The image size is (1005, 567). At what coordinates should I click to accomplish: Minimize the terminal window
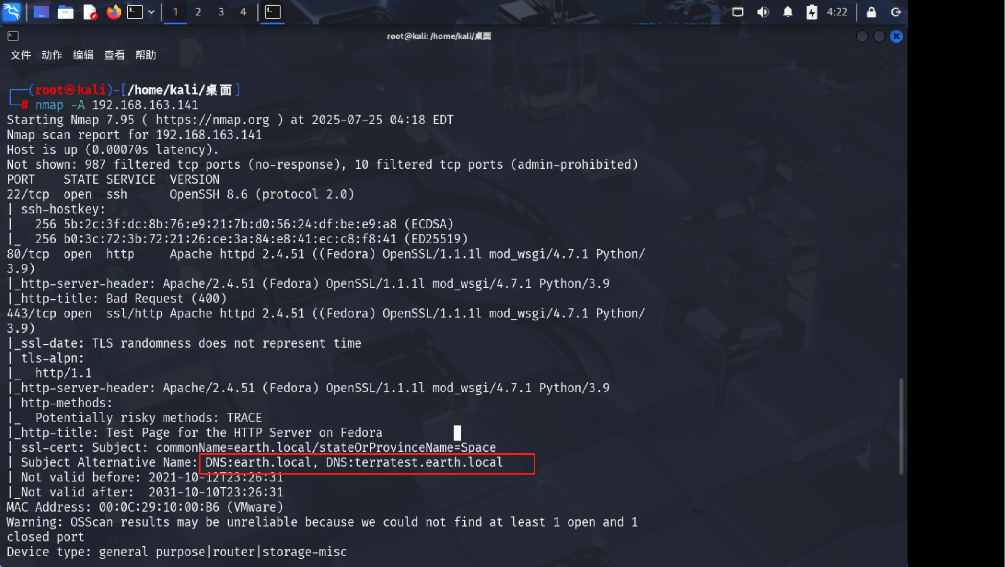[x=862, y=36]
